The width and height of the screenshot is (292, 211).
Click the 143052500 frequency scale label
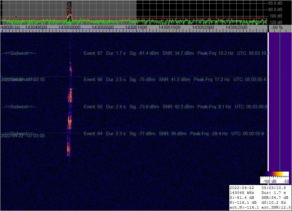tap(236, 28)
